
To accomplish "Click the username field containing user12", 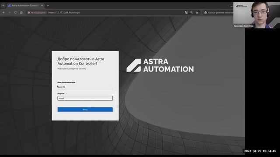I will pos(85,87).
